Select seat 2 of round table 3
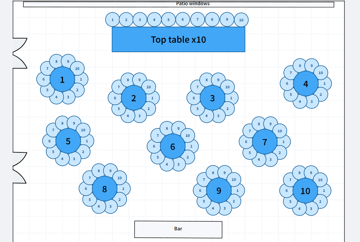360x242 pixels. tap(228, 108)
